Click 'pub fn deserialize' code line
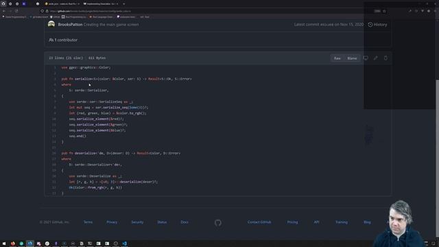The image size is (439, 247). point(121,153)
